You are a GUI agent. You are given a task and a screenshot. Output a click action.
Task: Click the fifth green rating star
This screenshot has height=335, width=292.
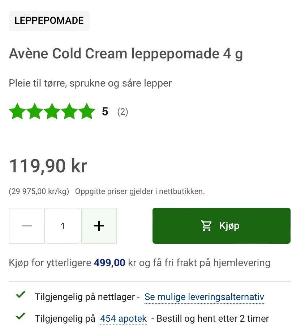87,111
